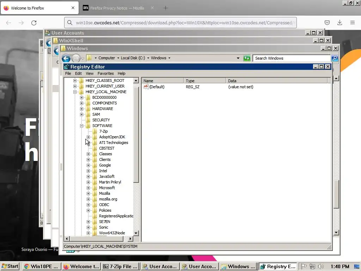The width and height of the screenshot is (361, 271).
Task: Click the Type column header
Action: click(205, 81)
